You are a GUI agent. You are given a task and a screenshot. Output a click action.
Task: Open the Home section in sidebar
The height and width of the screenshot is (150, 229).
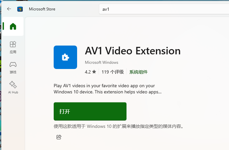[x=13, y=26]
